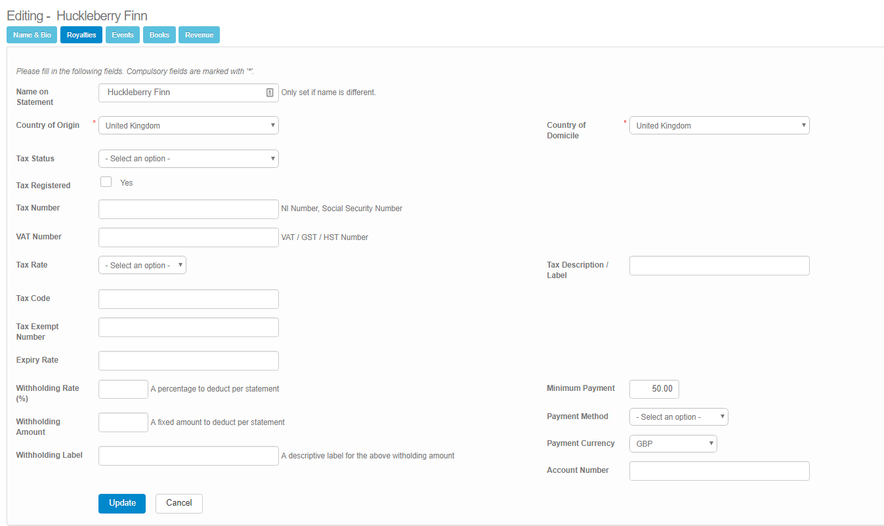Click the Cancel button
This screenshot has height=526, width=884.
coord(179,503)
